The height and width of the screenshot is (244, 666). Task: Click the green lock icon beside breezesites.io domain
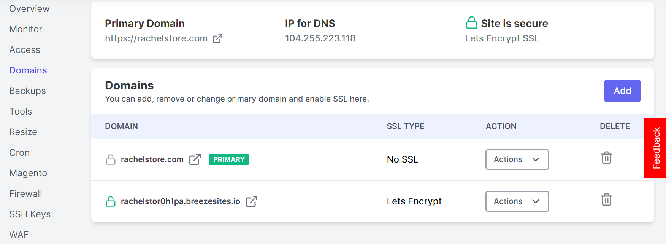coord(111,201)
